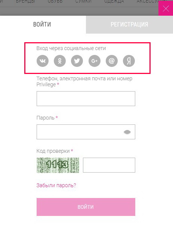Click the 1113 captcha image
The height and width of the screenshot is (229, 173).
pos(58,165)
